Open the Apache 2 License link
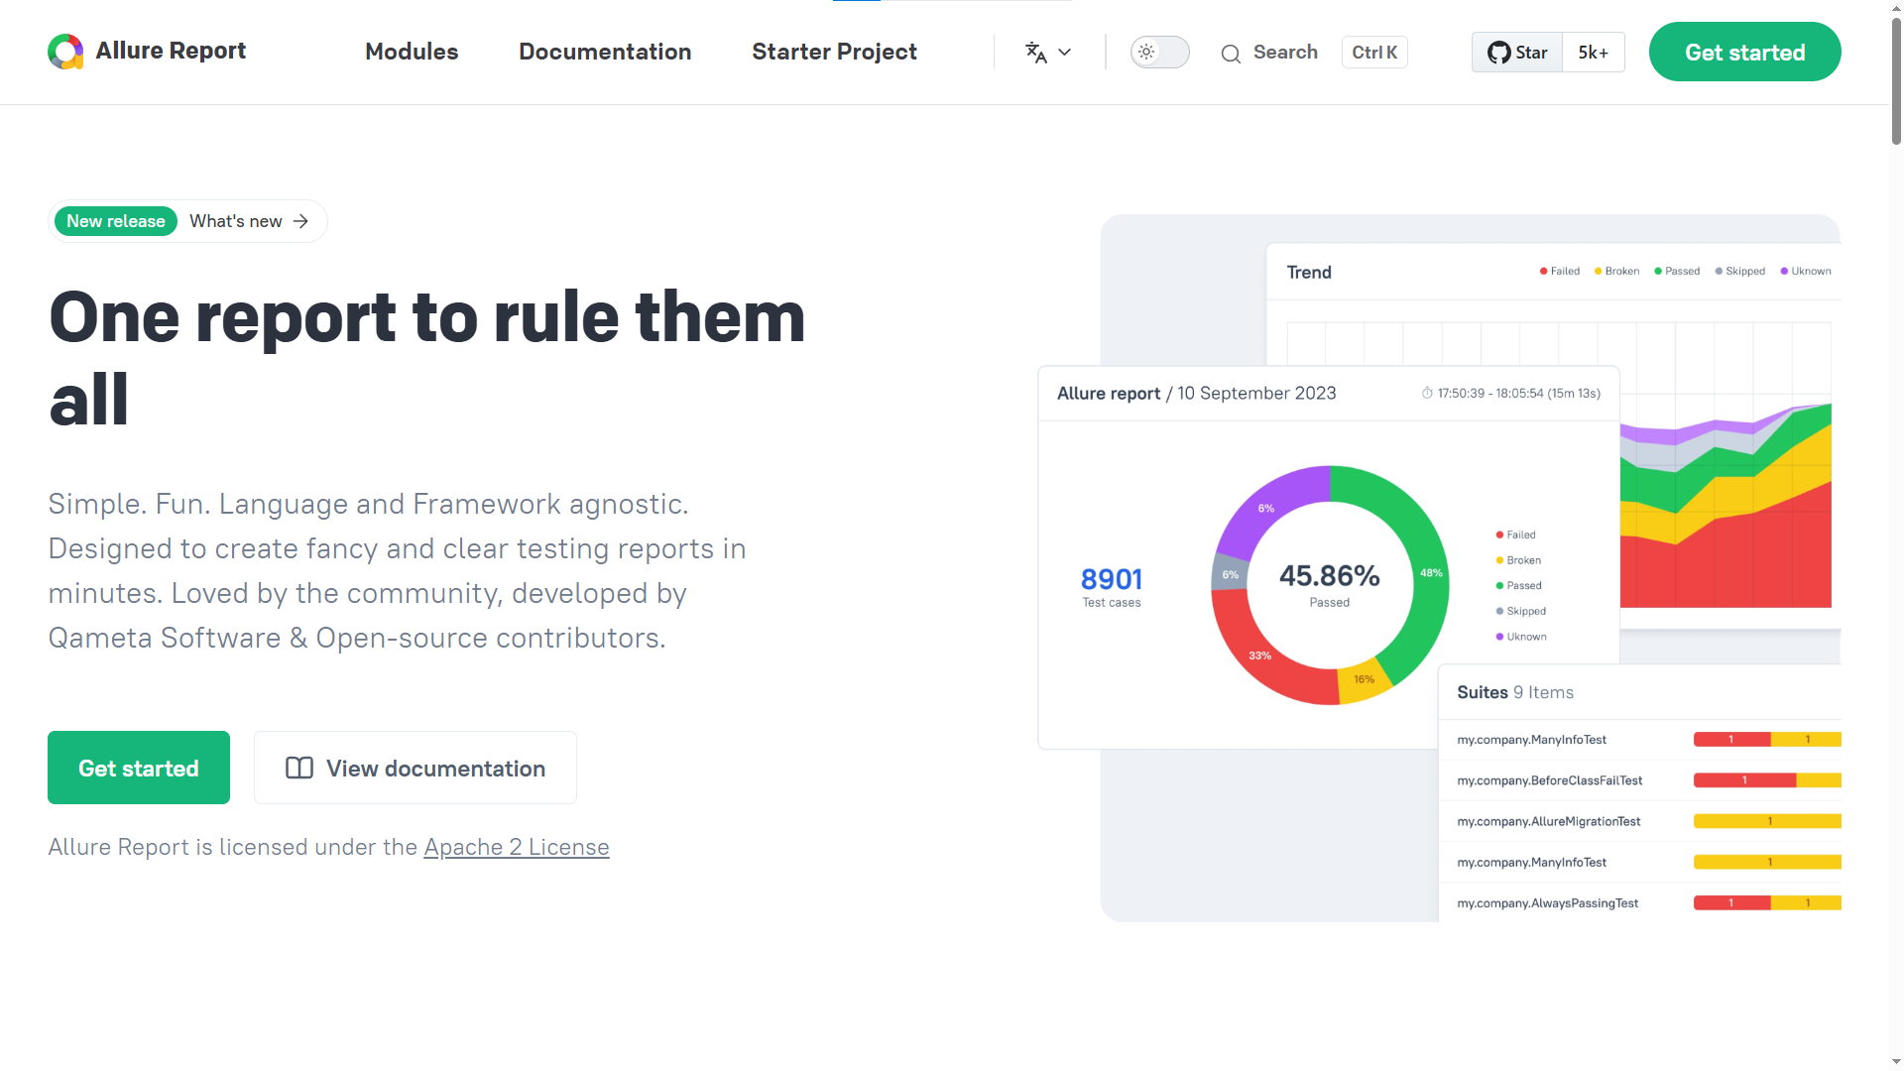The height and width of the screenshot is (1071, 1904). click(517, 847)
